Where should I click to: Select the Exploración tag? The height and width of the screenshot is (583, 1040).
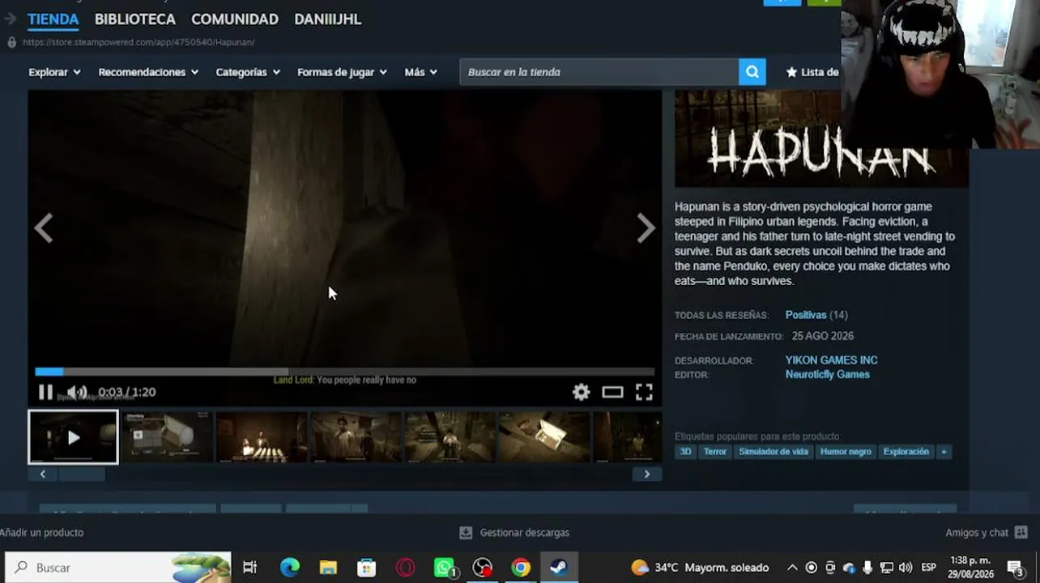[906, 452]
